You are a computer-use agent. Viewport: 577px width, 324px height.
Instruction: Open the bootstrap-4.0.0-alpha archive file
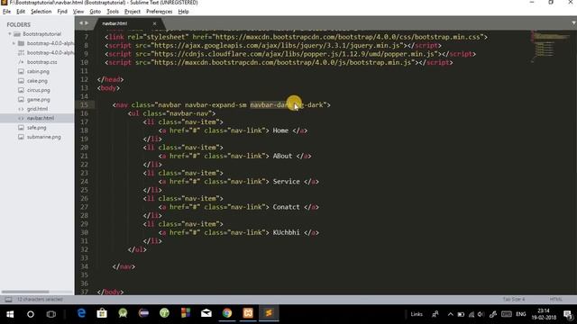click(46, 52)
